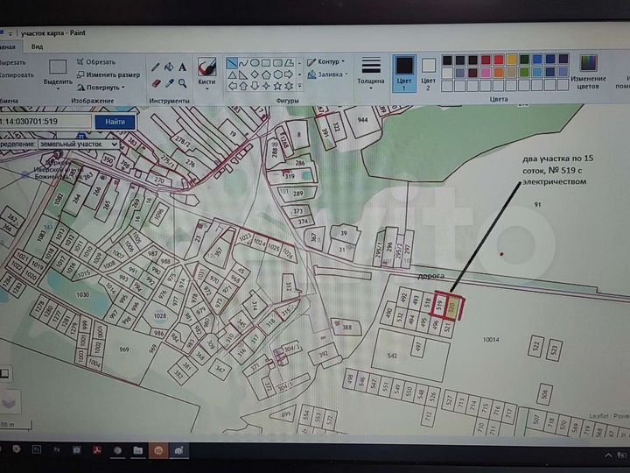Screen dimensions: 630x473
Task: Select the Color picker eyedropper tool
Action: [x=170, y=83]
